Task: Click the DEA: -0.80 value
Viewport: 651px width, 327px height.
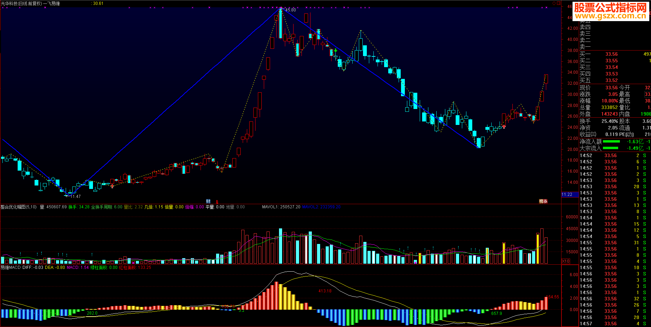Action: pos(55,267)
